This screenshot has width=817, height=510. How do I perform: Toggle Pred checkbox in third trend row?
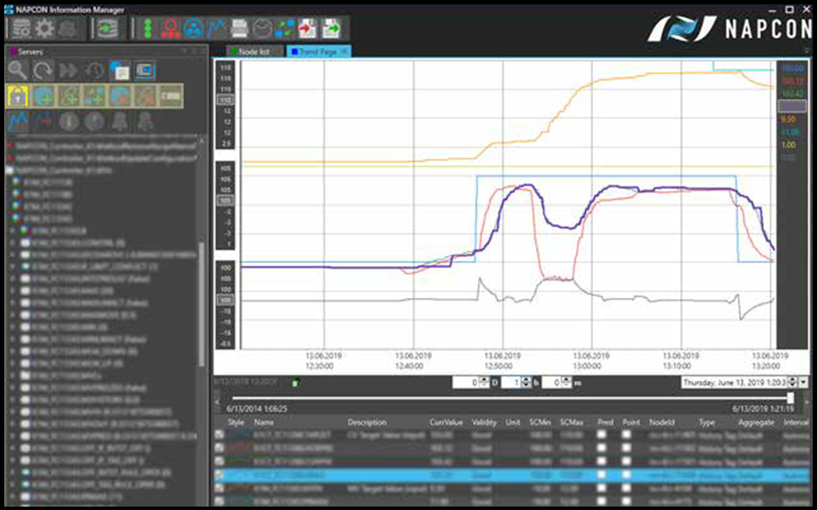(x=603, y=461)
